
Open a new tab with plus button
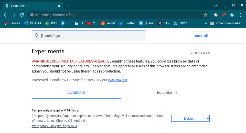[x=69, y=6]
